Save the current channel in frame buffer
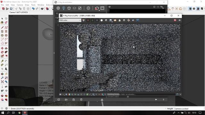This screenshot has width=205, height=115. [x=111, y=20]
